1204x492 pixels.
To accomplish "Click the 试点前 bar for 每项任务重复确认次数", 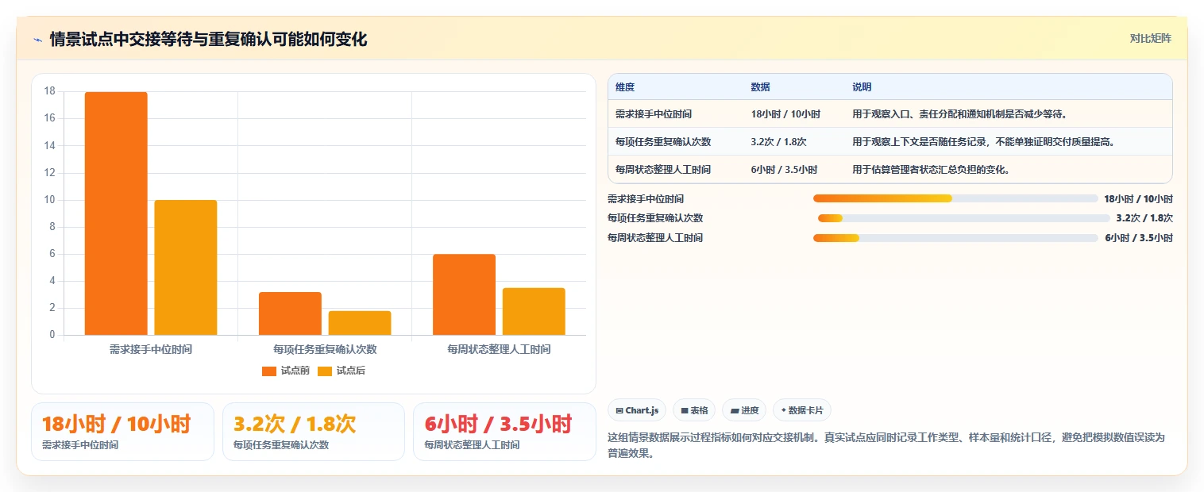I will tap(290, 313).
